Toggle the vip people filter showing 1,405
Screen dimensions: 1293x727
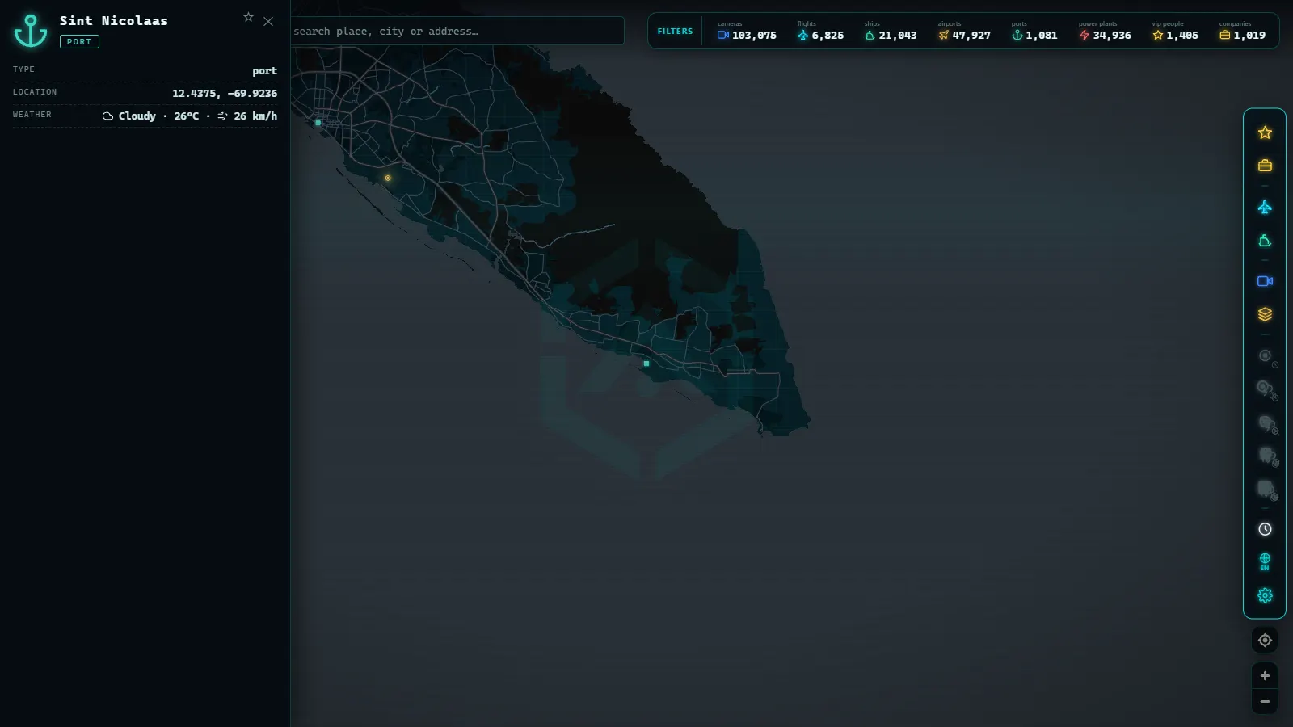tap(1175, 31)
